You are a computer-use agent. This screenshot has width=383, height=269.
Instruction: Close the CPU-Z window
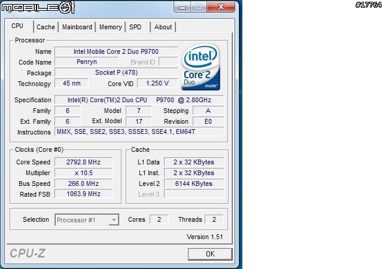pos(221,7)
